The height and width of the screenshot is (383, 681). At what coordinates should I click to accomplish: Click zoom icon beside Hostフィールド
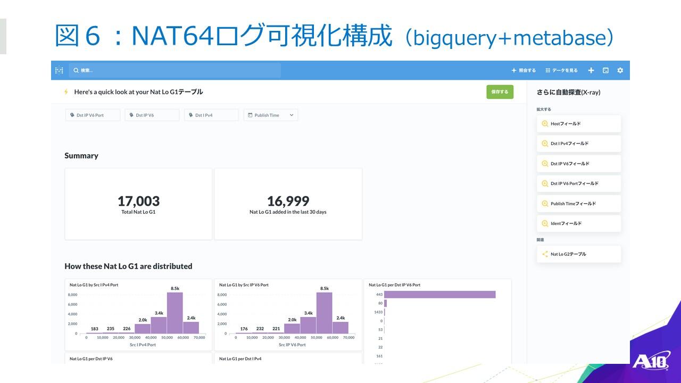[545, 123]
